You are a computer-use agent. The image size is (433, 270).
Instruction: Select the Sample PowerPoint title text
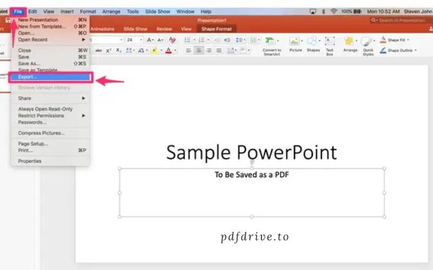(x=252, y=152)
